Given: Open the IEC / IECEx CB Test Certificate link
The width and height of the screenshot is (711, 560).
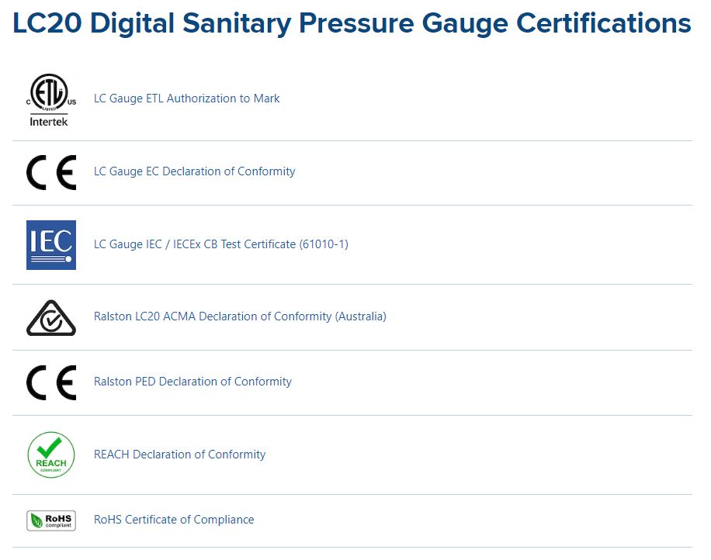Looking at the screenshot, I should (220, 244).
